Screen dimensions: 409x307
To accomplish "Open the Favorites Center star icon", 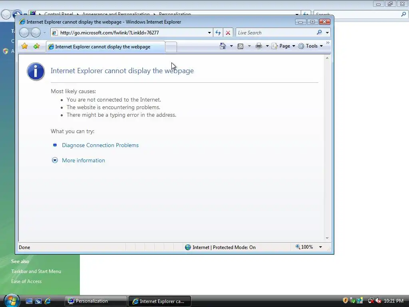I will [x=24, y=46].
